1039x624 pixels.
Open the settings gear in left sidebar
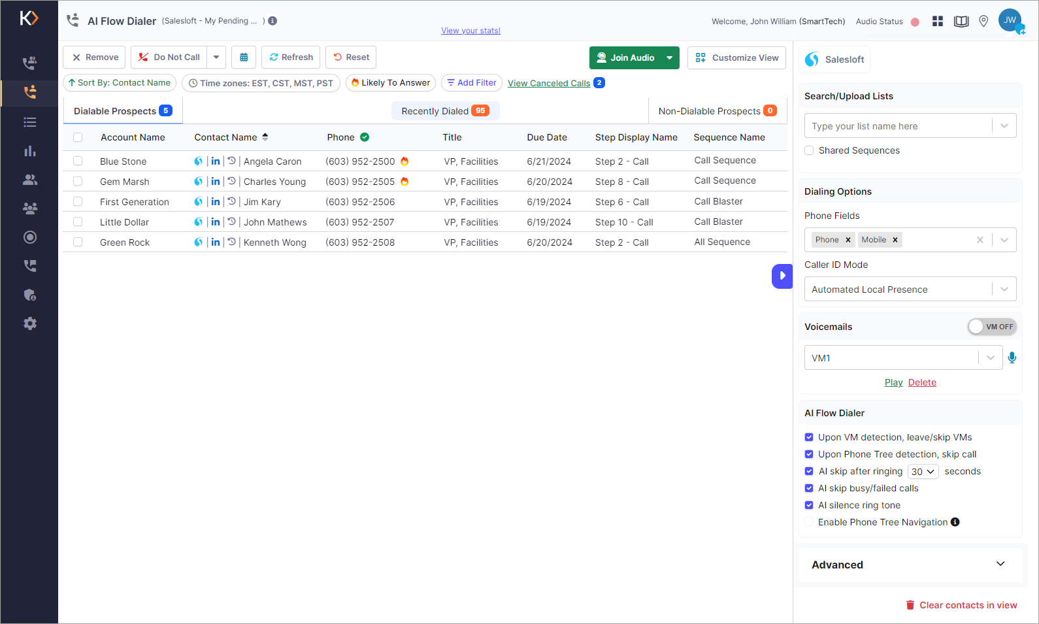pos(29,323)
